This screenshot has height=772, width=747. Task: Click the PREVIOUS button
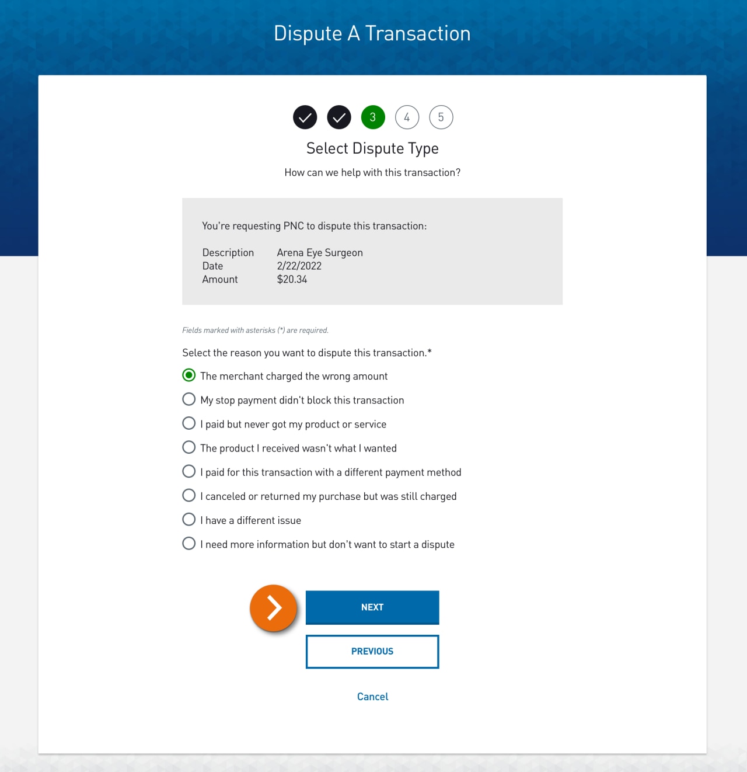click(372, 651)
